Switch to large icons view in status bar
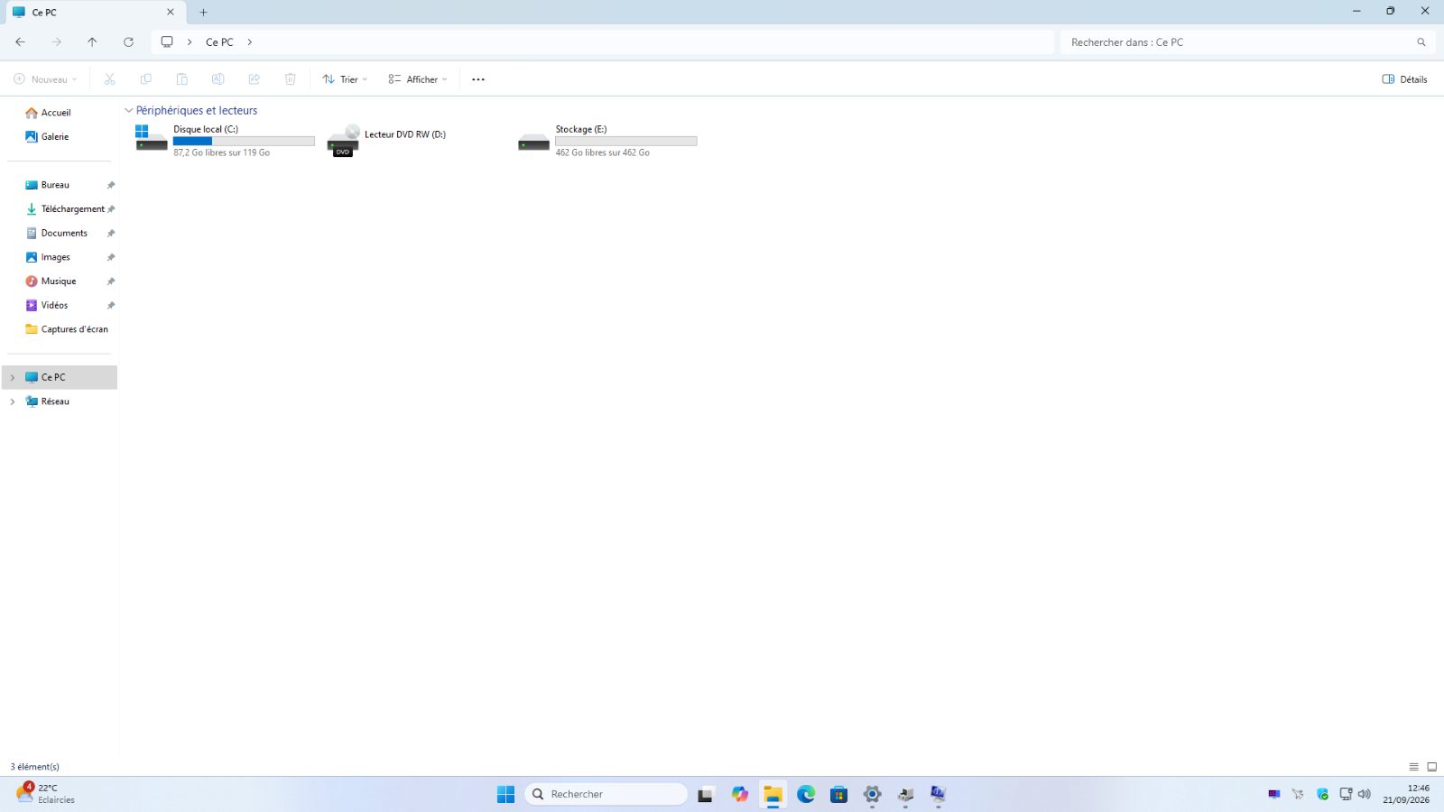 (x=1431, y=767)
